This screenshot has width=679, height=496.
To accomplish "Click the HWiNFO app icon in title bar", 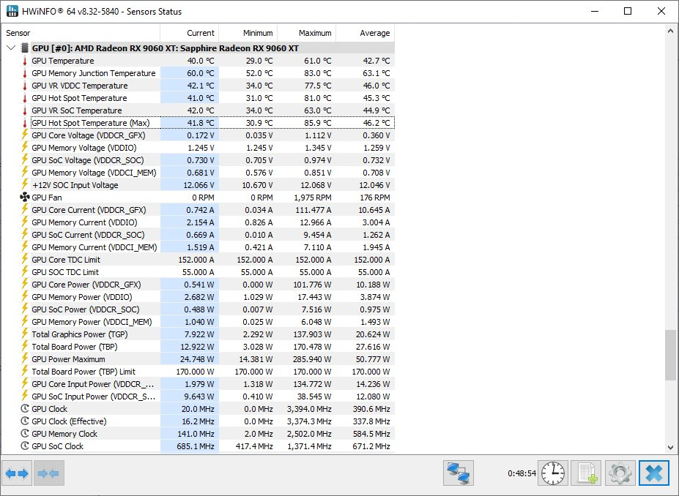I will [x=12, y=11].
